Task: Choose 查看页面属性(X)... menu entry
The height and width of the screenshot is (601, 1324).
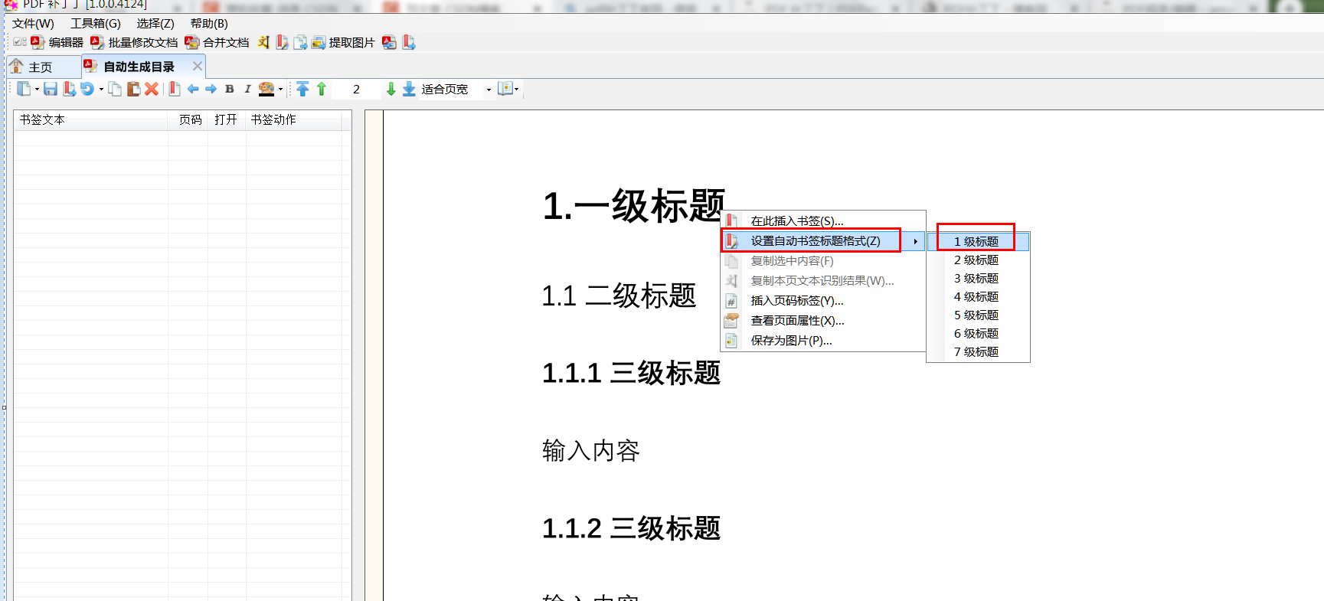Action: (823, 320)
